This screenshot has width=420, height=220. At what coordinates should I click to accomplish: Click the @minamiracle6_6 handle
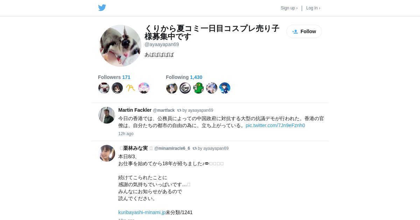[172, 148]
